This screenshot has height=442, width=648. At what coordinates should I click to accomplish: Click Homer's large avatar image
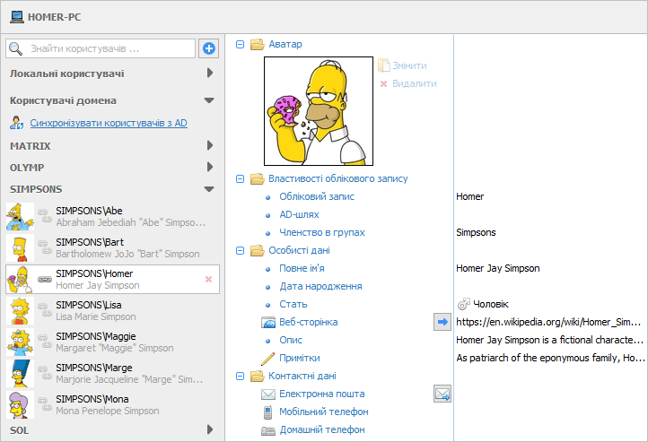pyautogui.click(x=319, y=111)
